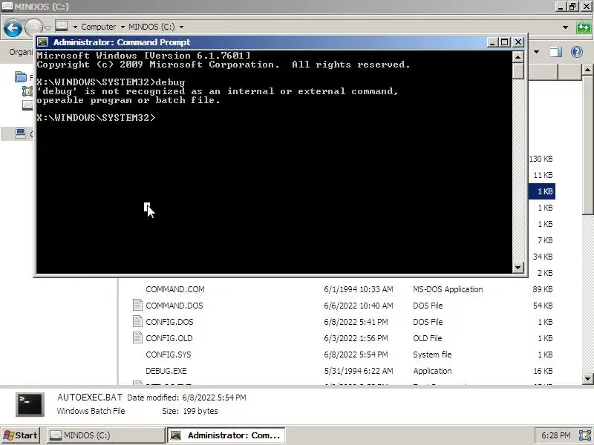This screenshot has height=445, width=594.
Task: Click the folder icon in navigation pane
Action: click(x=21, y=77)
